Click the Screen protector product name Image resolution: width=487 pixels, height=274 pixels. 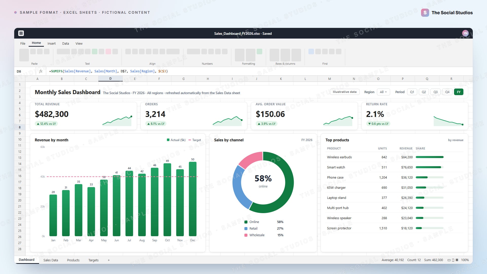(339, 228)
